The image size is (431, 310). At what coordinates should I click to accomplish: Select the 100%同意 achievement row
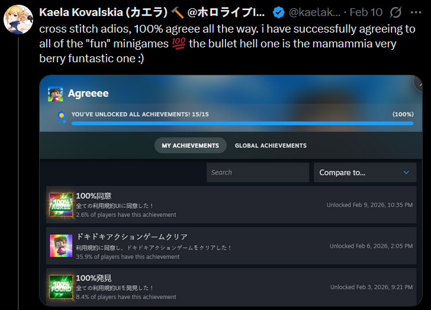[x=231, y=204]
